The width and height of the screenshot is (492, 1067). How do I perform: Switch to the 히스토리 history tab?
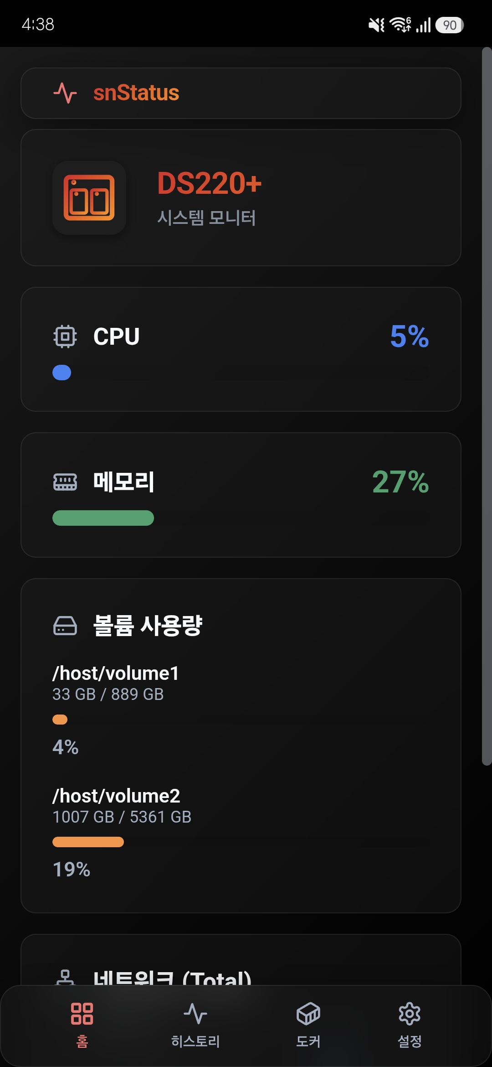[x=195, y=1024]
